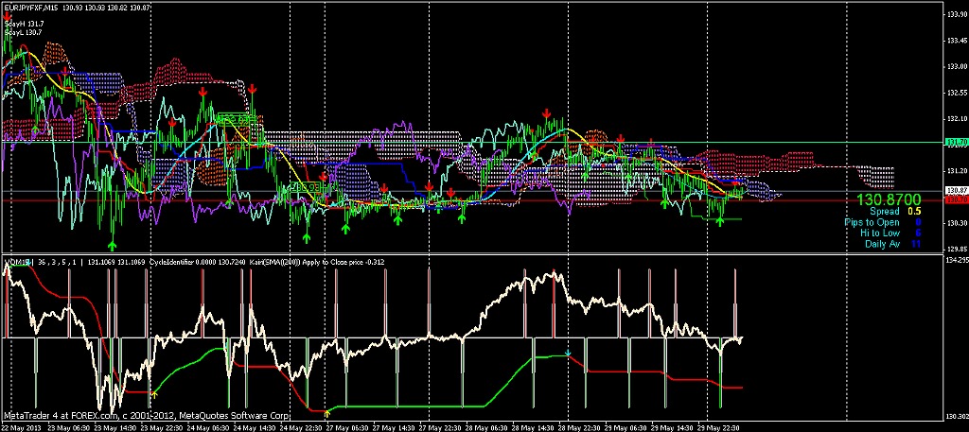Click the red down arrow below the symbol title
The height and width of the screenshot is (432, 969).
[x=9, y=14]
